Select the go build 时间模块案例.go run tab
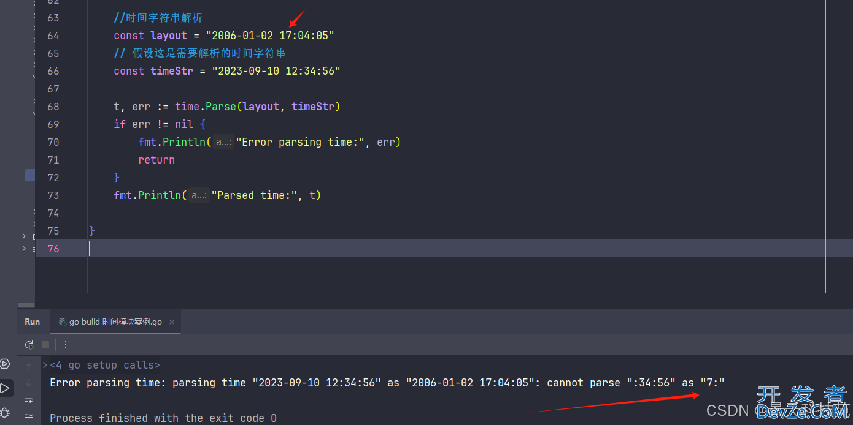Screen dimensions: 853x425 click(x=115, y=322)
